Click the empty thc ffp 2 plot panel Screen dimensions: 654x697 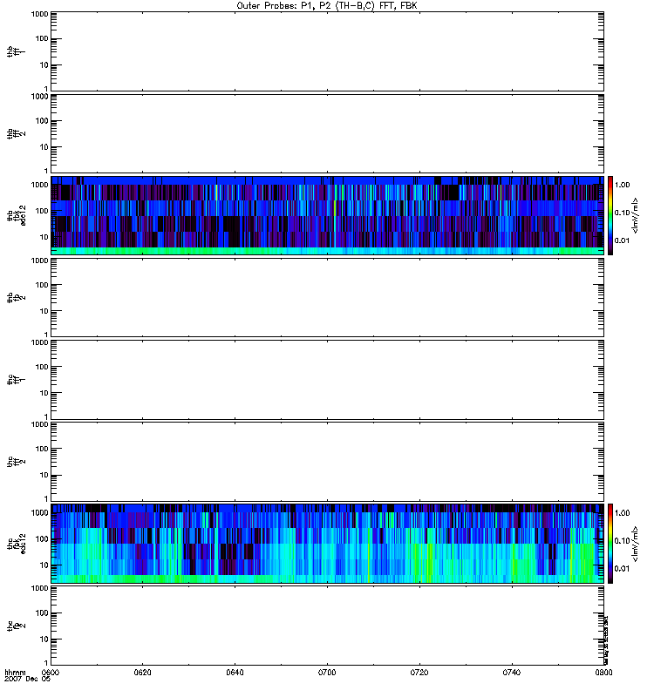coord(328,626)
